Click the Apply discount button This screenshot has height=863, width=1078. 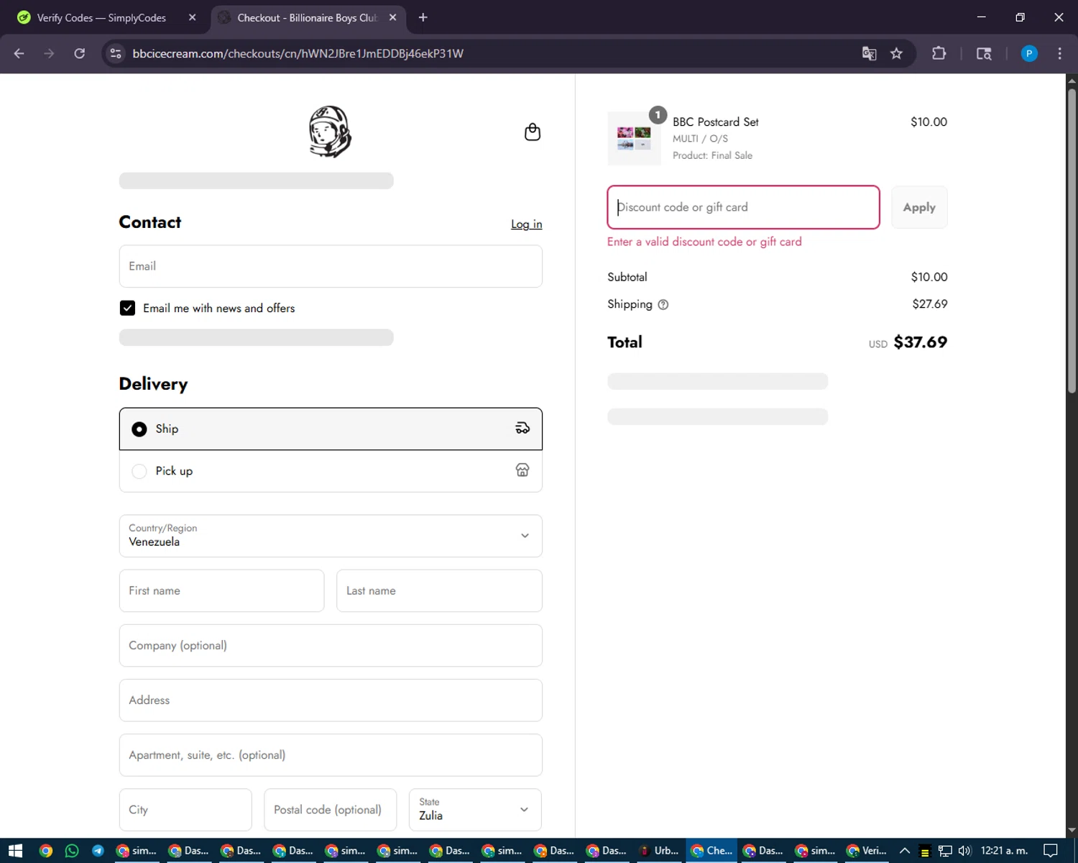tap(919, 207)
